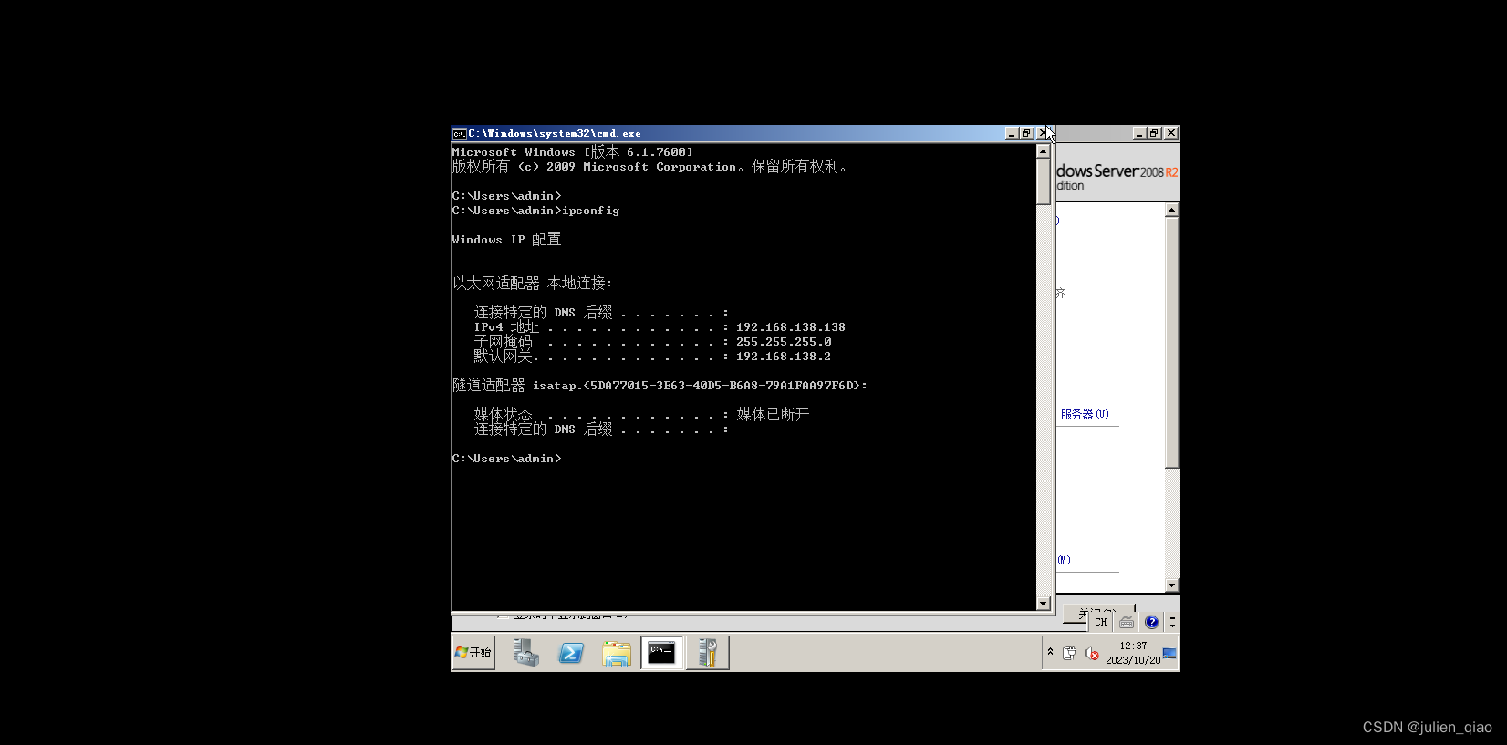The height and width of the screenshot is (745, 1507).
Task: Click the Show Desktop icon beside the clock
Action: tap(1170, 653)
